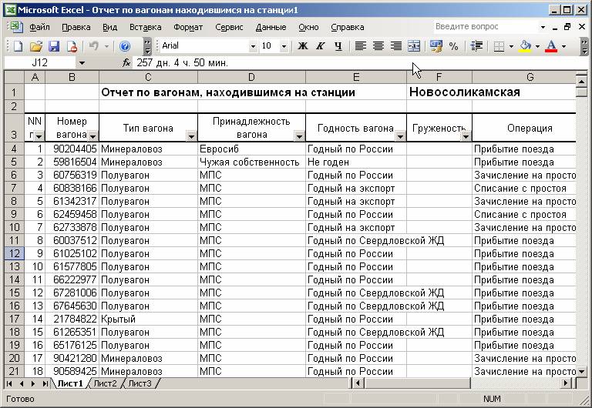Viewport: 592px width, 408px height.
Task: Expand the standard toolbar options chevron
Action: point(148,46)
